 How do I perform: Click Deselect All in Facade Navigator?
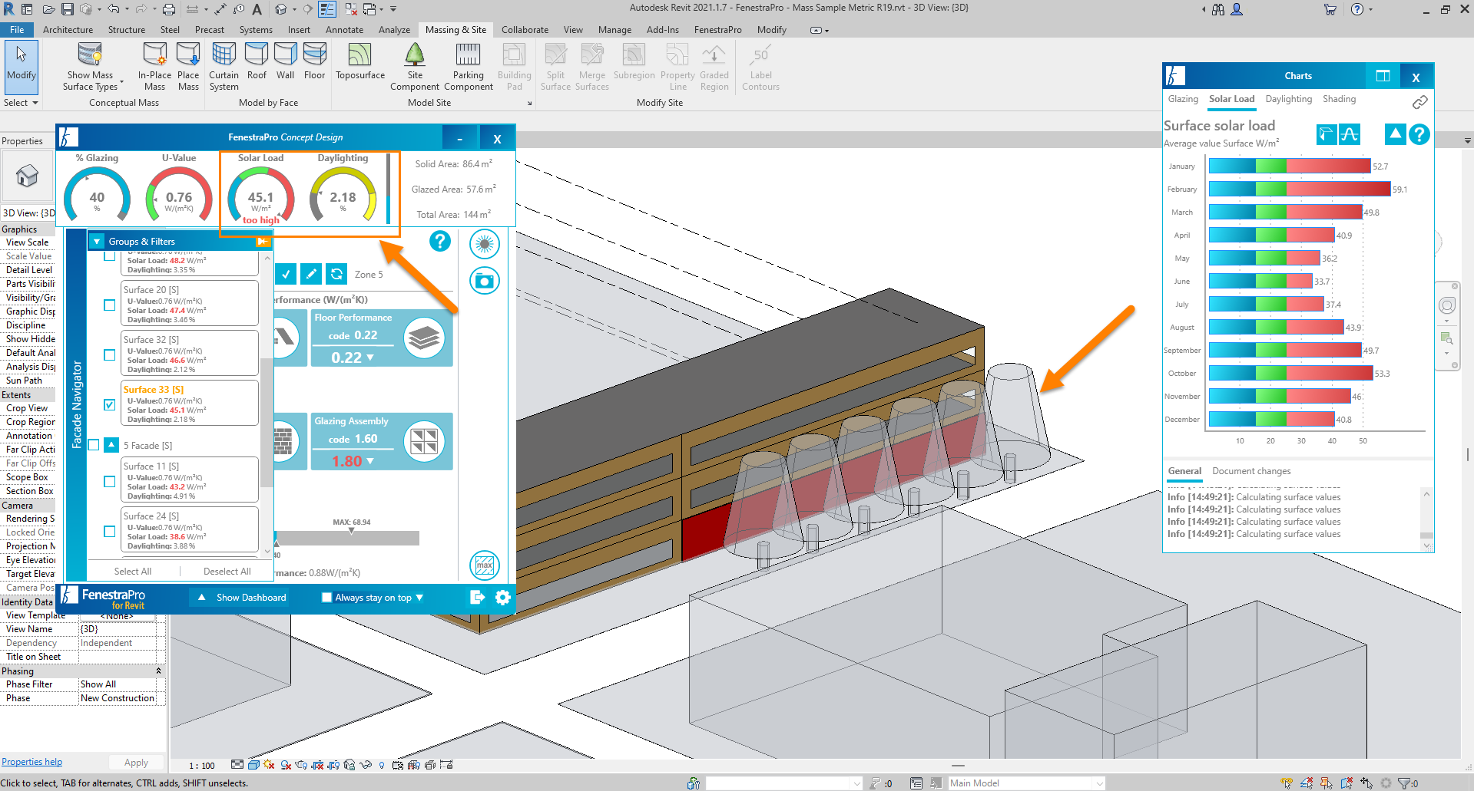point(227,572)
